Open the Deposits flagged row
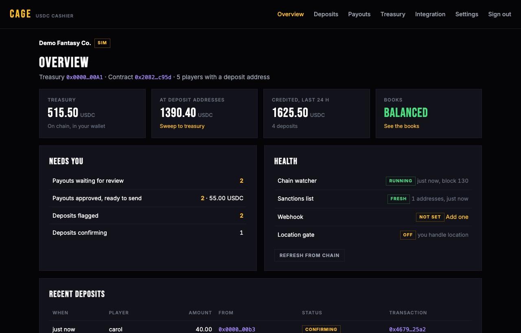The image size is (521, 333). click(x=148, y=216)
